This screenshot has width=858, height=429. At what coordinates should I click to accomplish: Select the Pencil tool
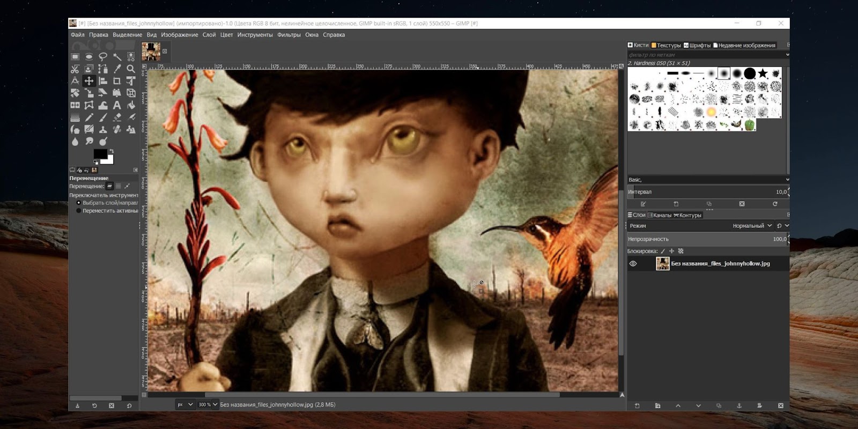(x=89, y=117)
